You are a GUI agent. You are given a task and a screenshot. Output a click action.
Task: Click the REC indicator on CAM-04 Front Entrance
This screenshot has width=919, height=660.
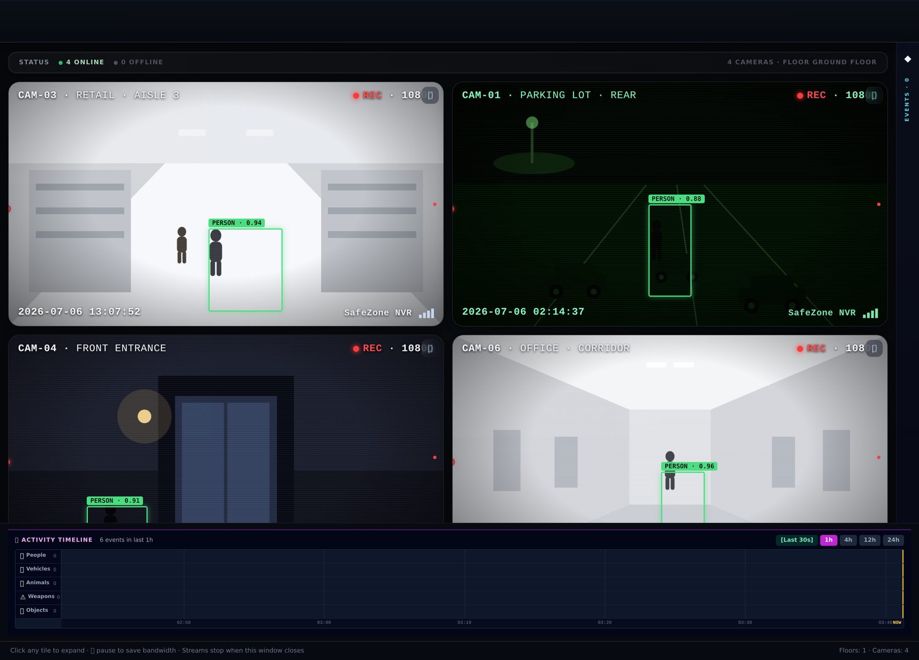[x=368, y=348]
